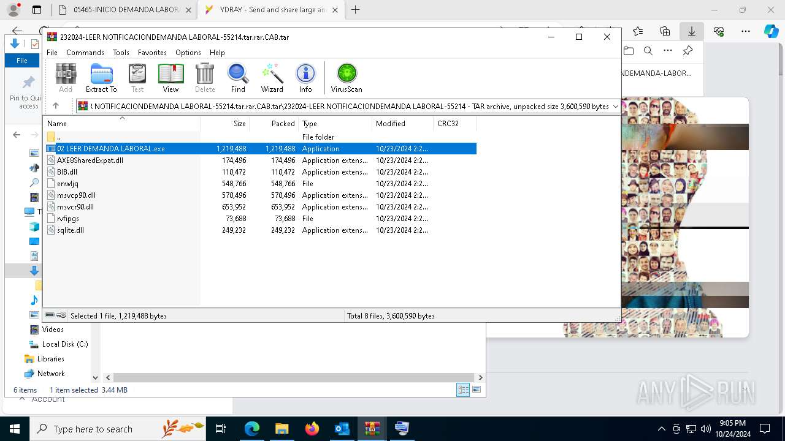Open Task View from taskbar
Viewport: 785px width, 441px height.
click(x=221, y=429)
